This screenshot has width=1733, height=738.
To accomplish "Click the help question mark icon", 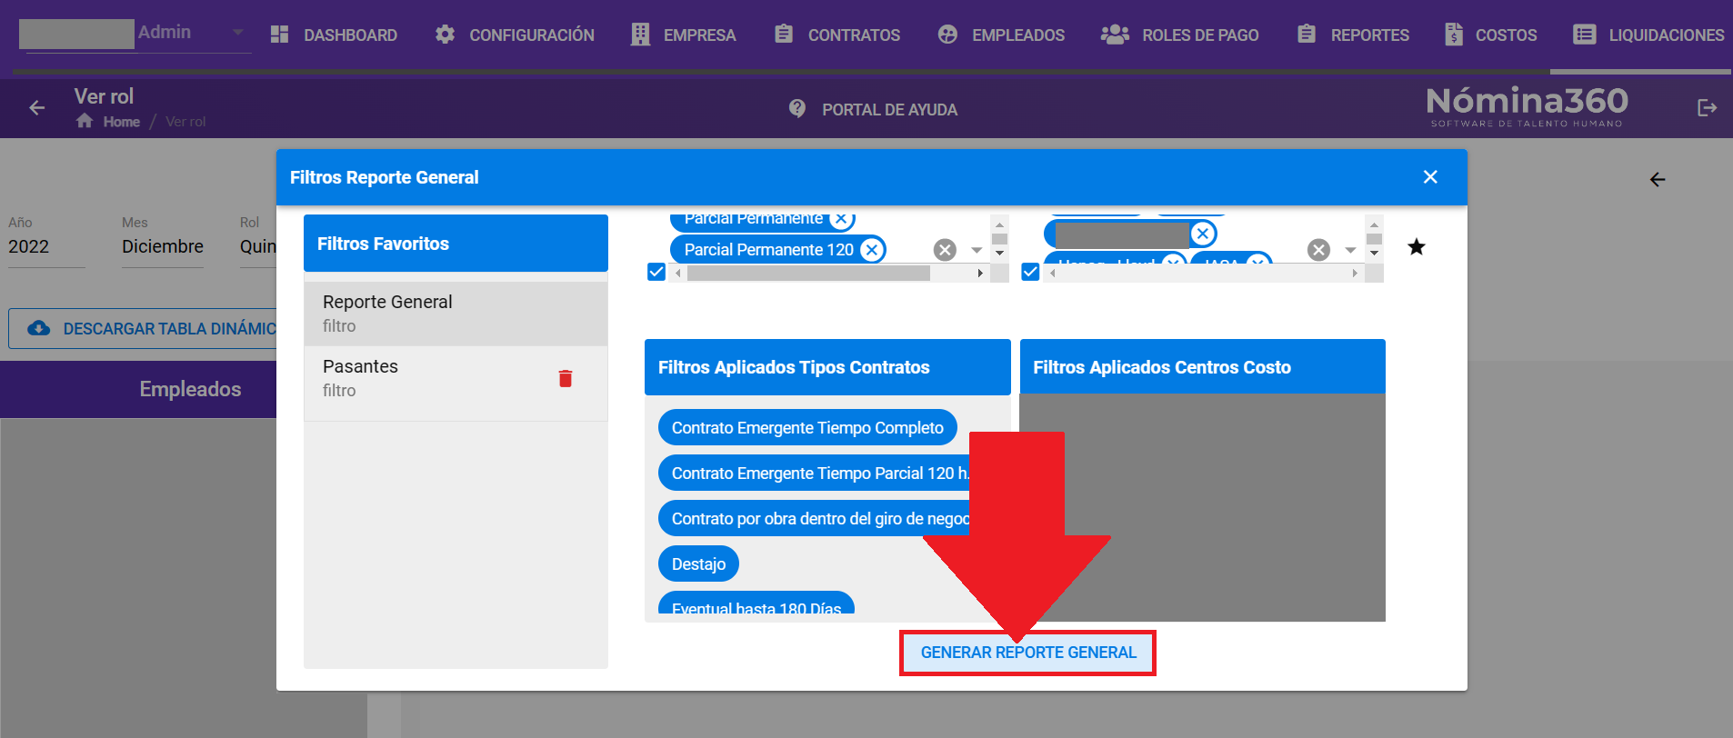I will 797,109.
